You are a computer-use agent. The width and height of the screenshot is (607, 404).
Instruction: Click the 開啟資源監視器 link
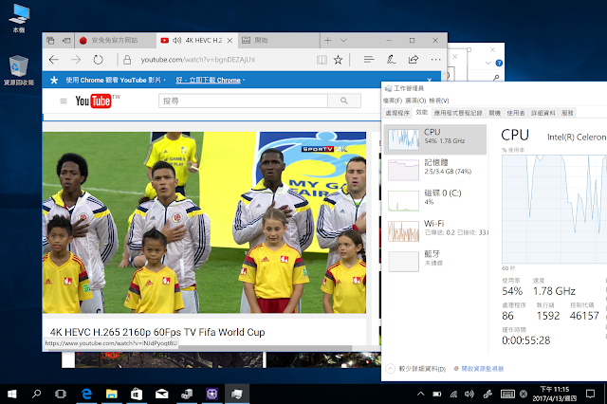[483, 369]
